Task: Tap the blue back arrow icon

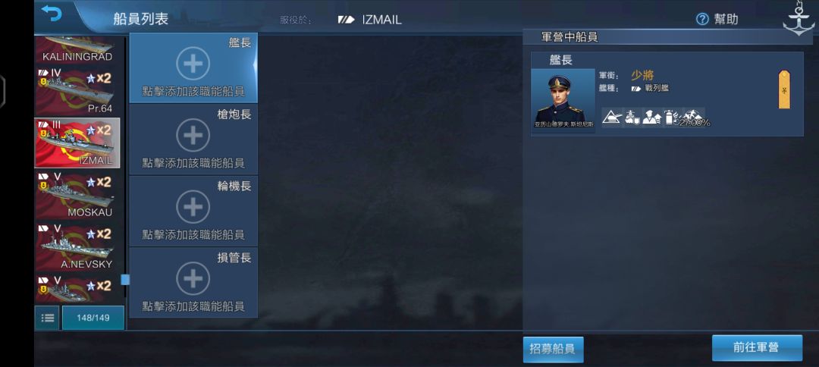Action: pos(52,13)
